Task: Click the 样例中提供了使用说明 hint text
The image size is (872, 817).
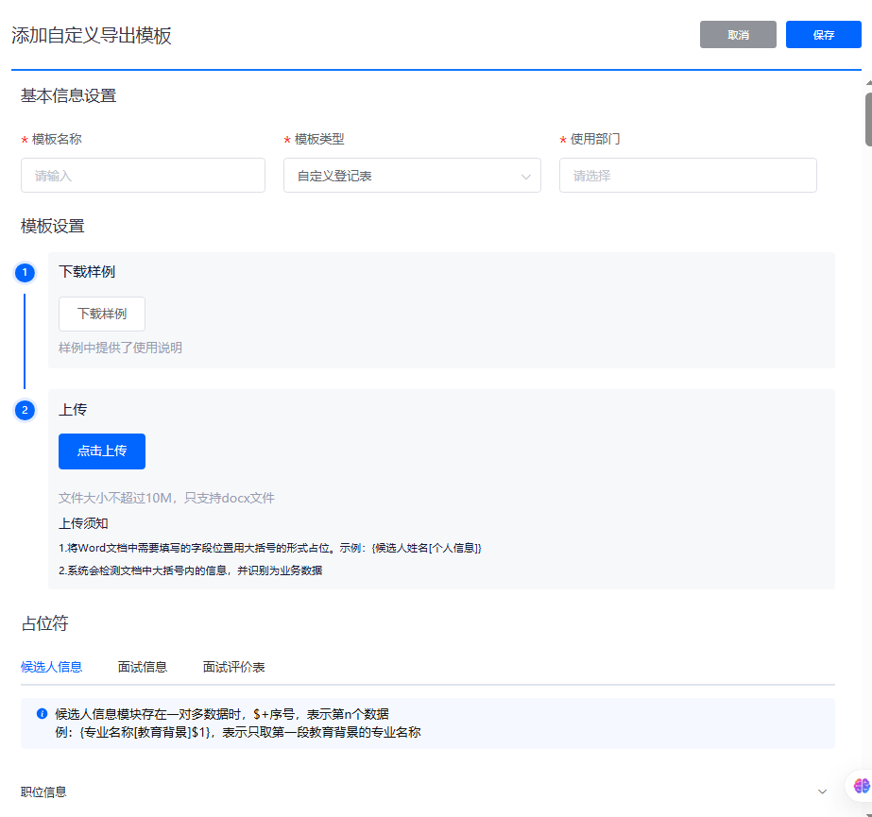Action: pos(120,348)
